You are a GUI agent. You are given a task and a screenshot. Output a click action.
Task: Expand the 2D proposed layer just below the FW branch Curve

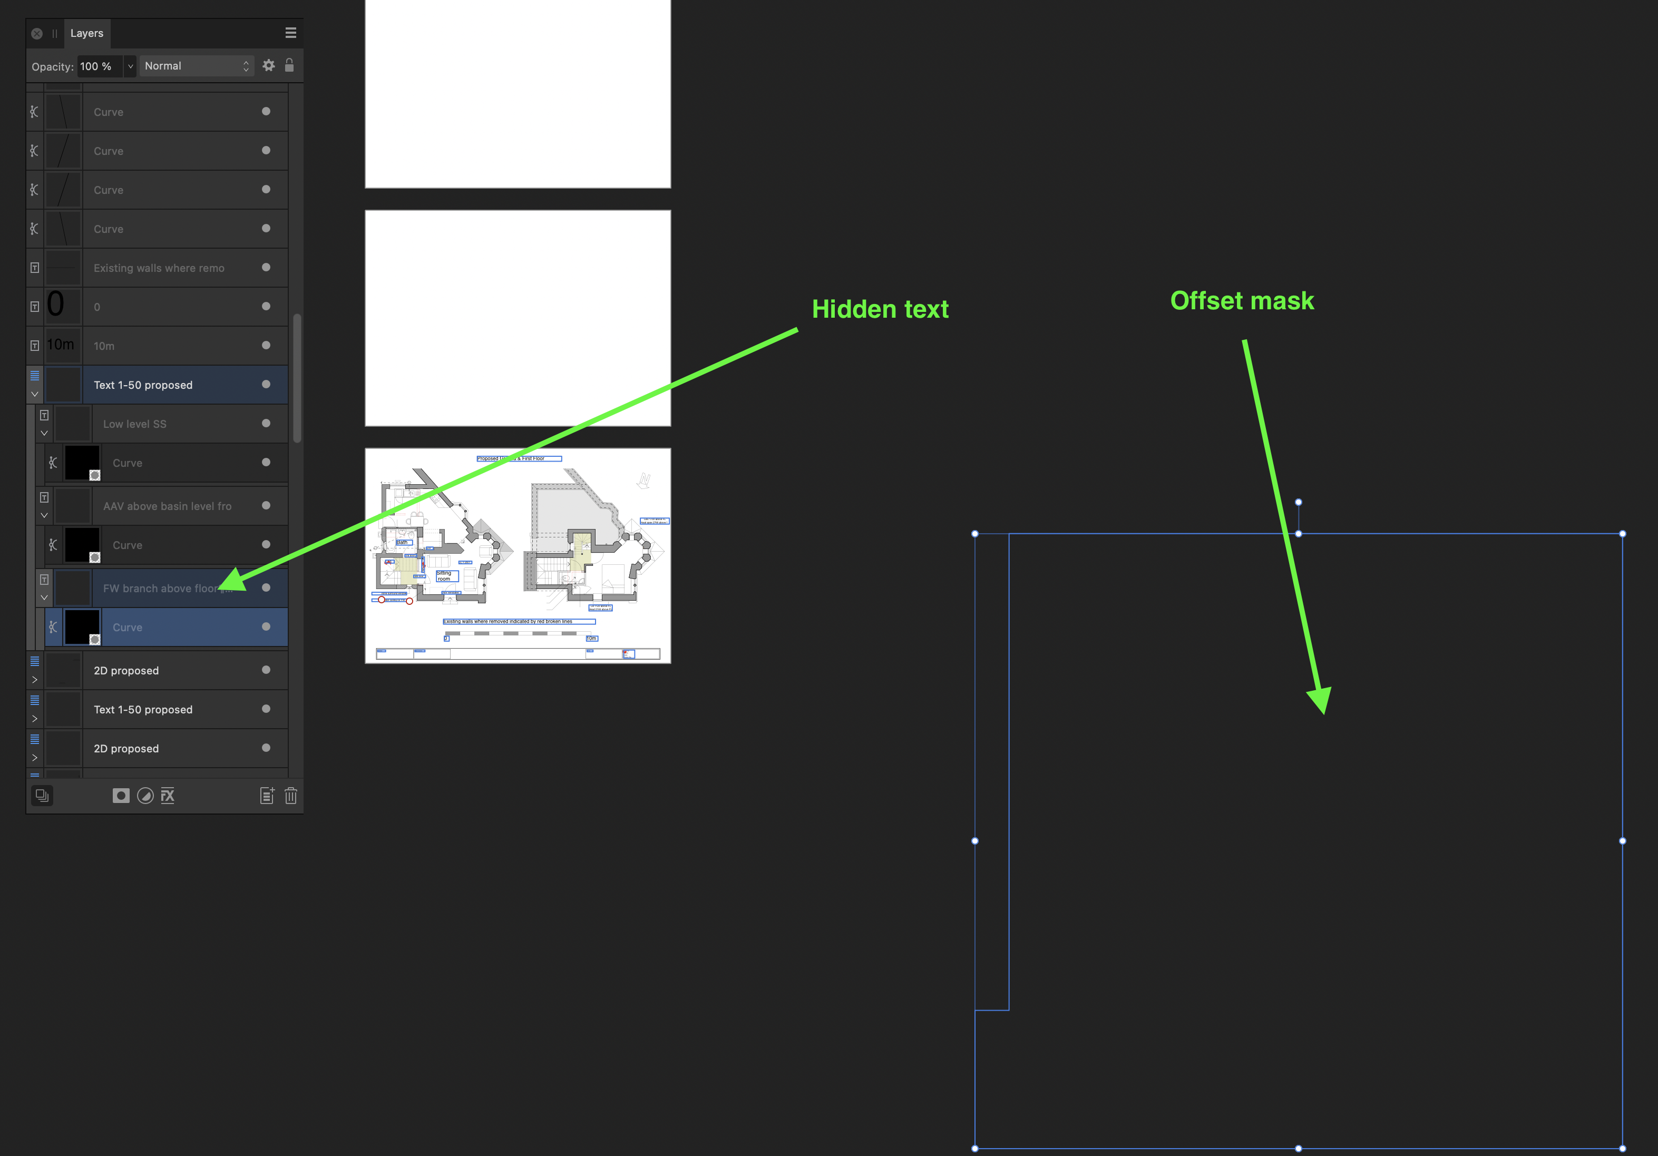pos(35,680)
